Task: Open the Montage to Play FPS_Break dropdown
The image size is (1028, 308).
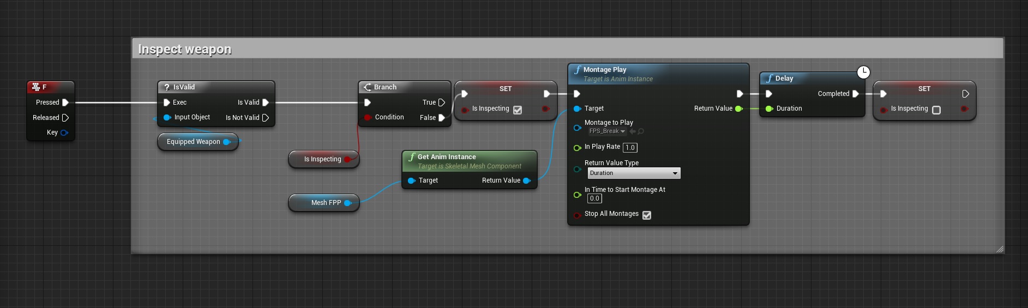Action: [x=606, y=131]
